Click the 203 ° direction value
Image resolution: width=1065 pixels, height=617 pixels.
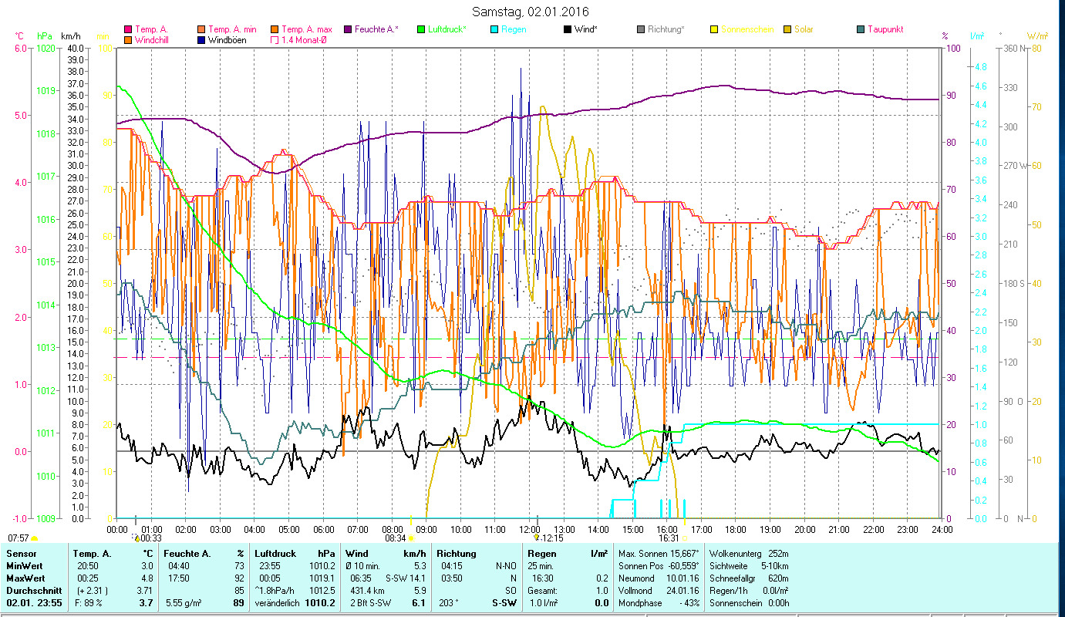pos(450,602)
